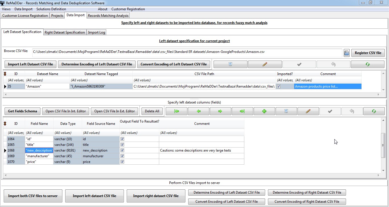Open the Data Type filter (All values)
Image resolution: width=389 pixels, height=207 pixels.
point(67,133)
